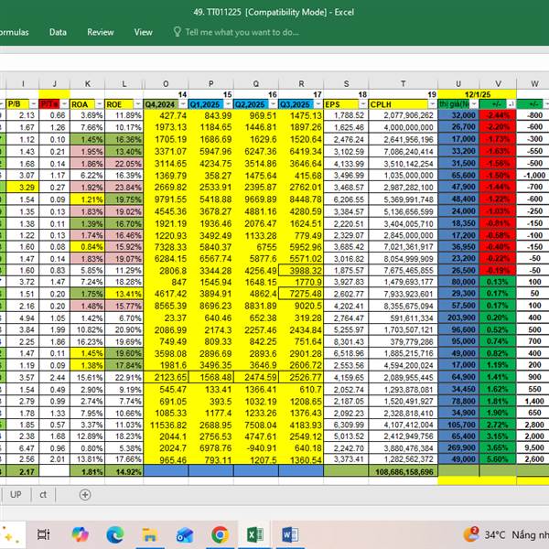549x549 pixels.
Task: Select column S by its header letter
Action: pos(346,84)
